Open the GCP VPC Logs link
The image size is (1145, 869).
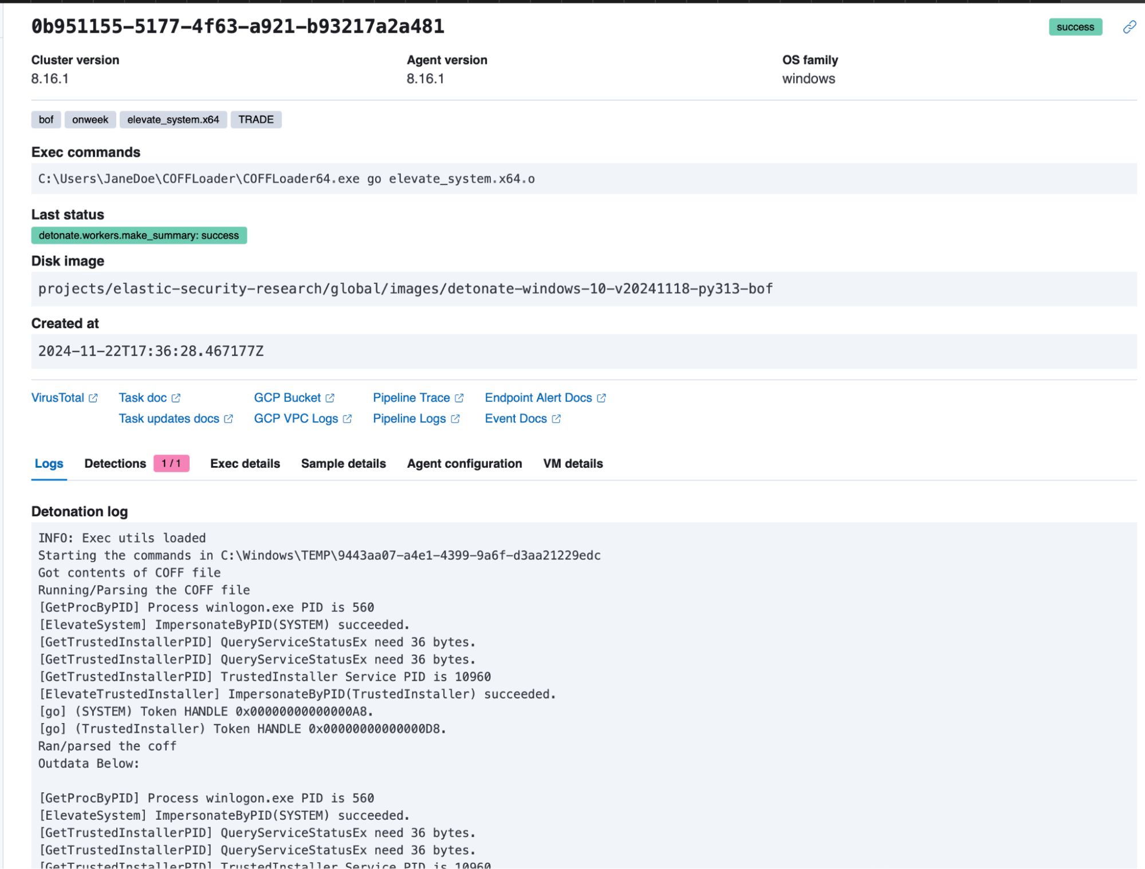pyautogui.click(x=296, y=419)
